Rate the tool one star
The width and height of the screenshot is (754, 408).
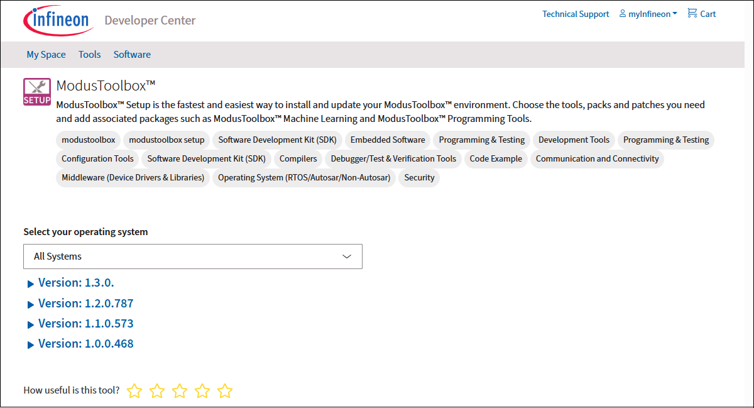pos(134,391)
